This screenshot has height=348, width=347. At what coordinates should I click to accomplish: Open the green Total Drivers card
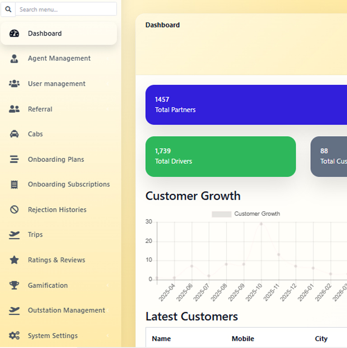(x=220, y=156)
